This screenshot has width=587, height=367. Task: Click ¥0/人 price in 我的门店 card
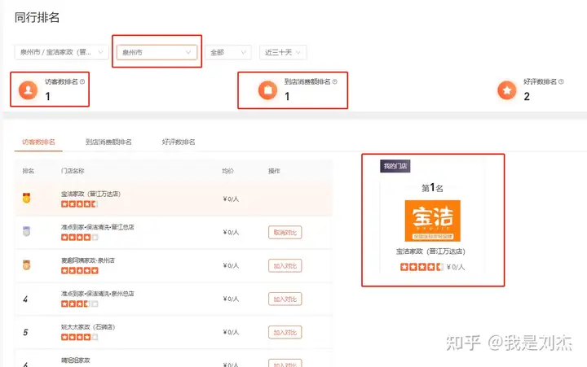click(456, 267)
